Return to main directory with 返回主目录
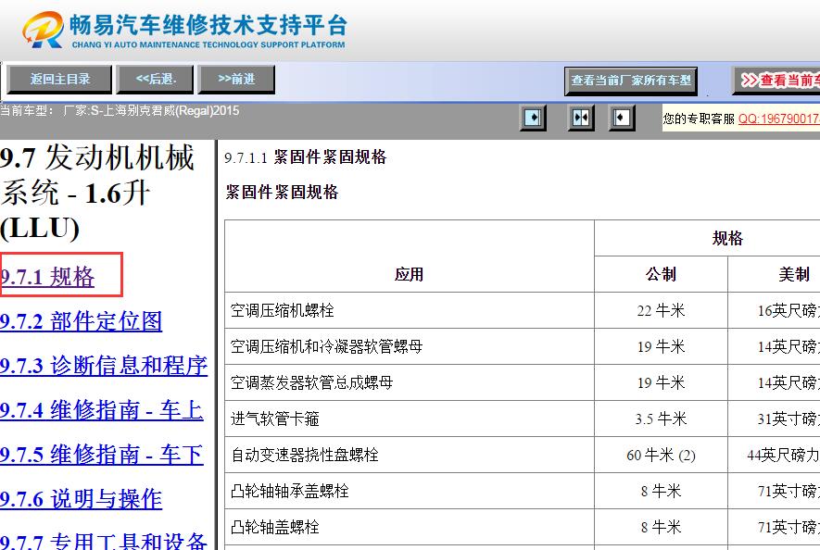820x550 pixels. pos(59,80)
